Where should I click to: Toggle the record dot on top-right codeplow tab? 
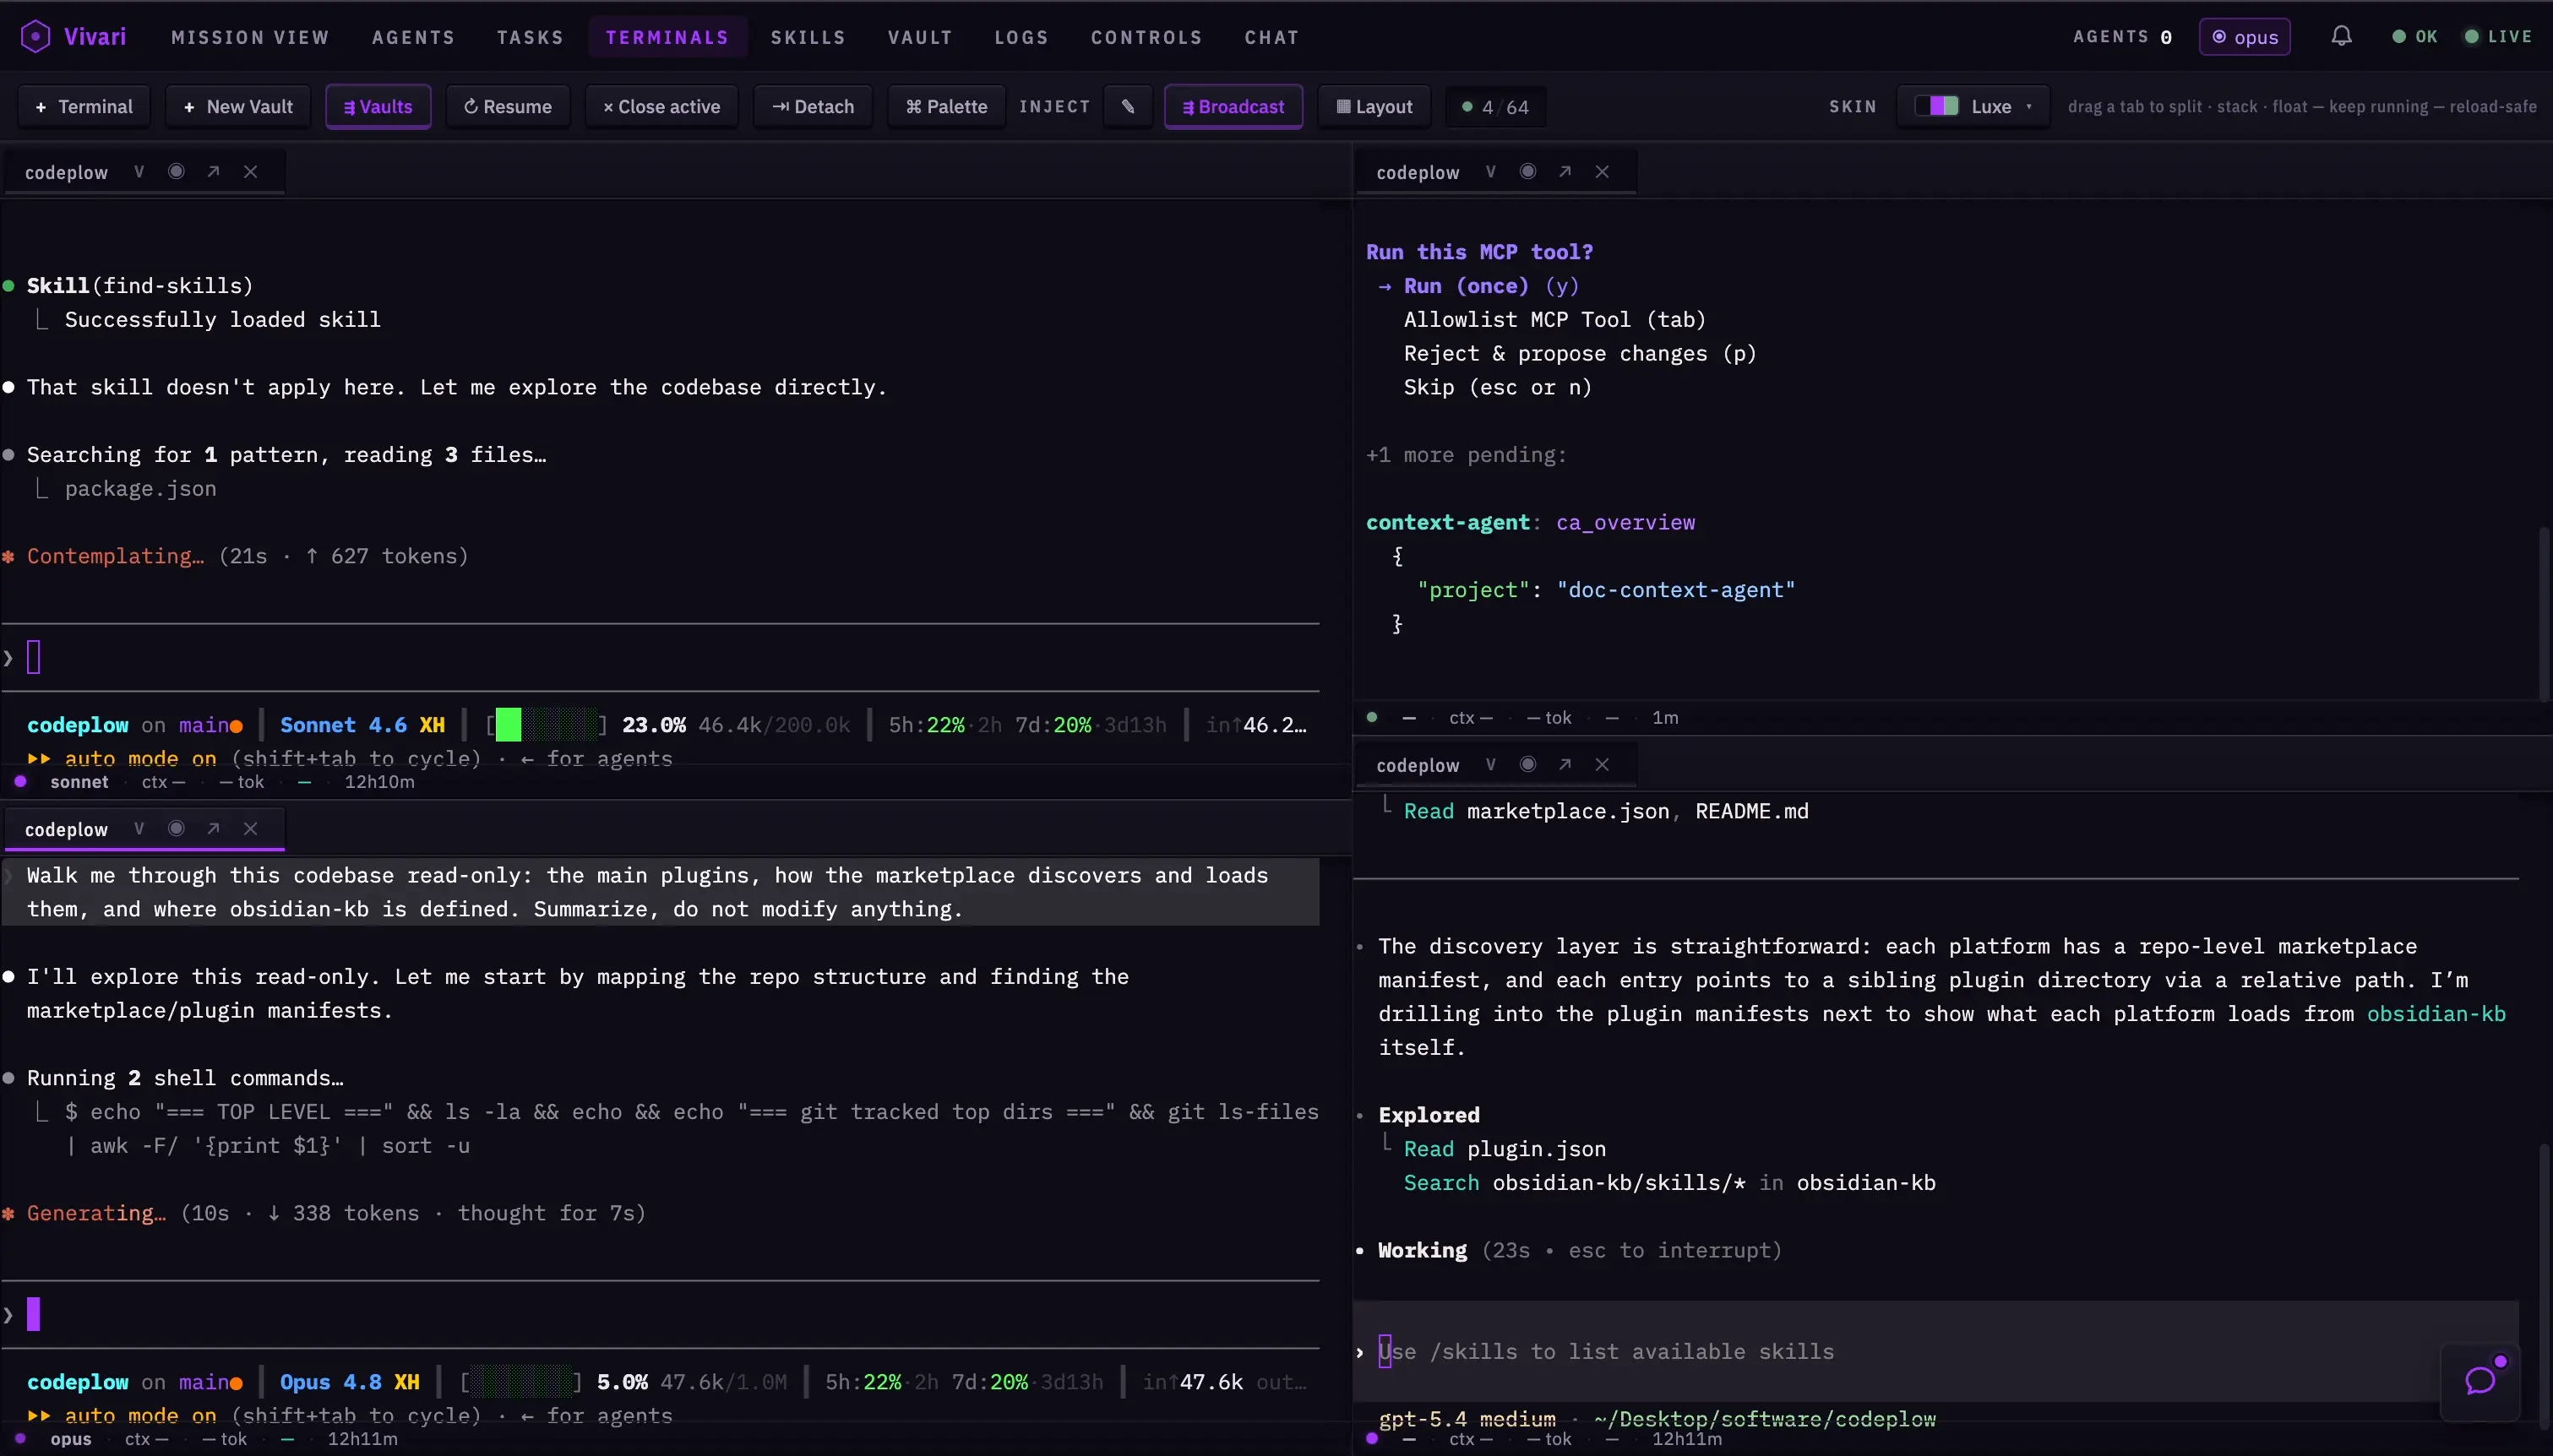click(1528, 172)
